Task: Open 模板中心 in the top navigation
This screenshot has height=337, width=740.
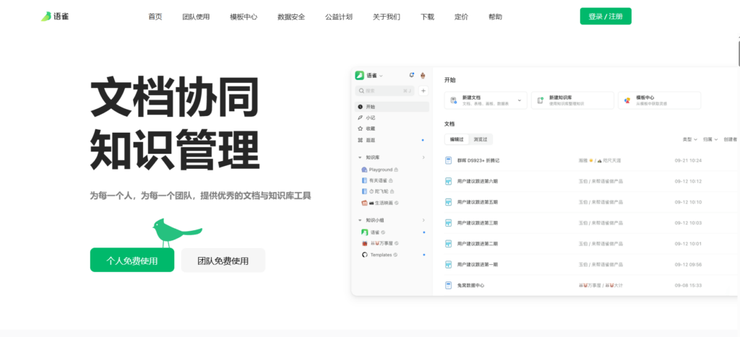Action: point(244,17)
